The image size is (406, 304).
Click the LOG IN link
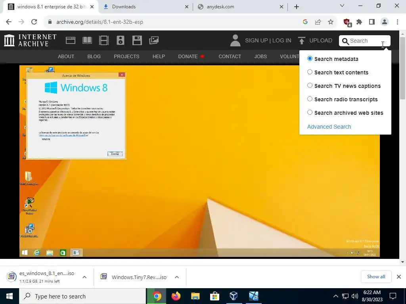(282, 41)
